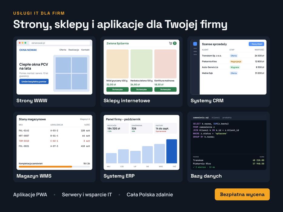
Task: Click Bezpłatna wycena button
Action: pyautogui.click(x=242, y=194)
